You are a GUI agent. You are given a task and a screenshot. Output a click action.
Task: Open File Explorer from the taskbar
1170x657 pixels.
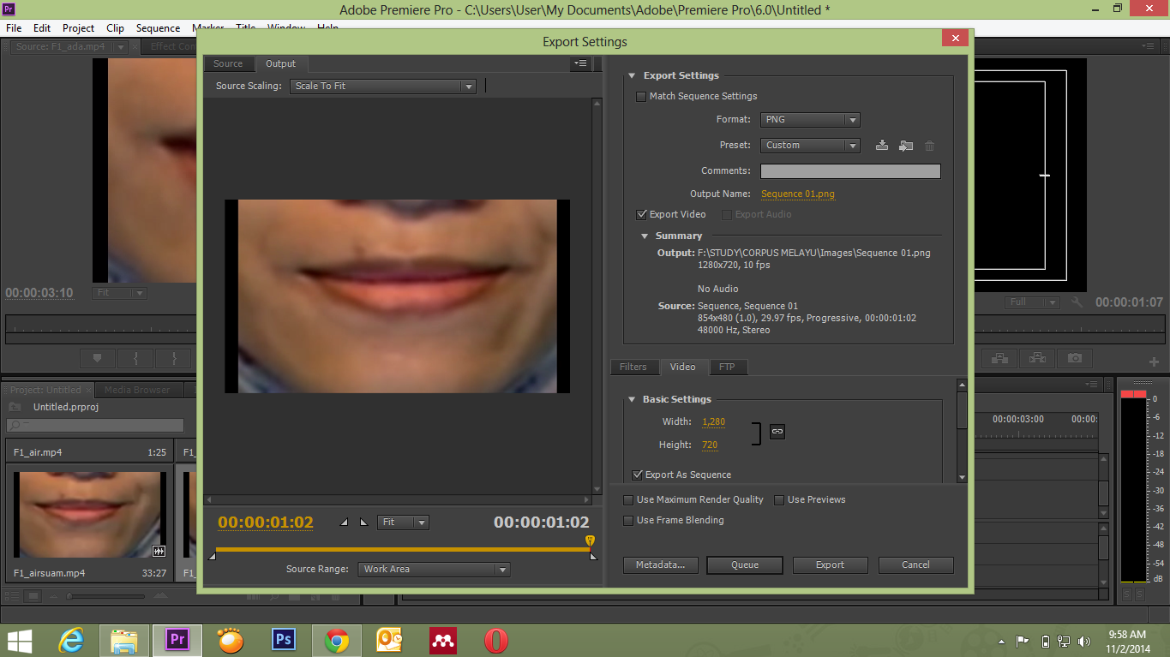pyautogui.click(x=124, y=640)
